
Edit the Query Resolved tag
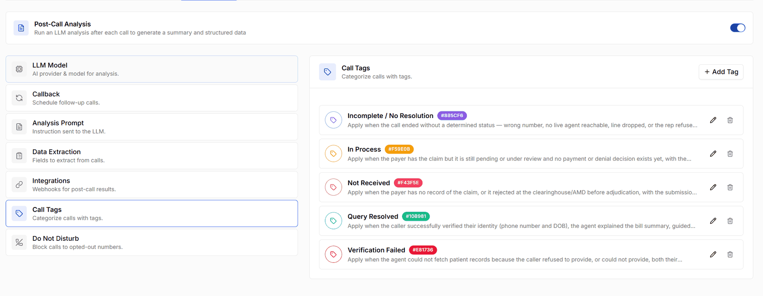[713, 221]
